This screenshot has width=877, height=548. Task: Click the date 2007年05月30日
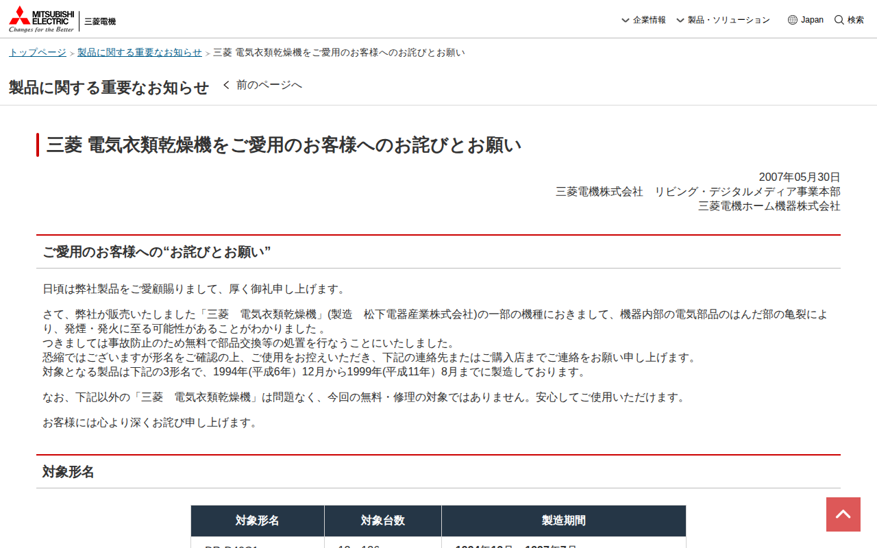tap(800, 177)
